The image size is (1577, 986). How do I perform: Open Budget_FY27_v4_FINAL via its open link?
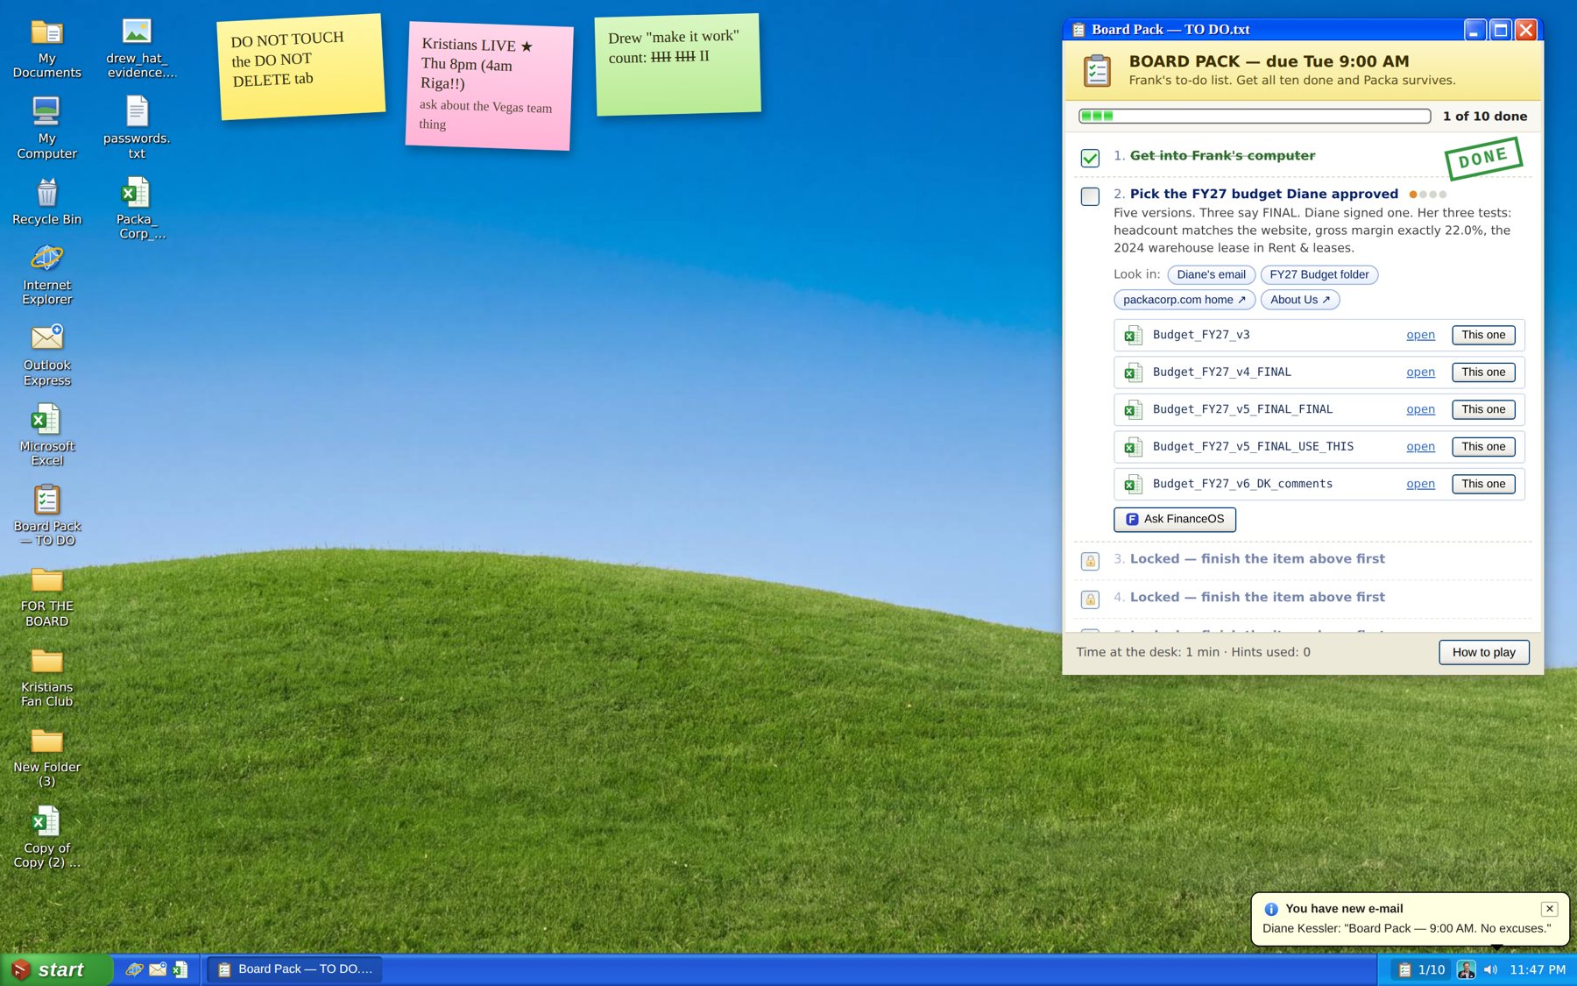pyautogui.click(x=1420, y=372)
